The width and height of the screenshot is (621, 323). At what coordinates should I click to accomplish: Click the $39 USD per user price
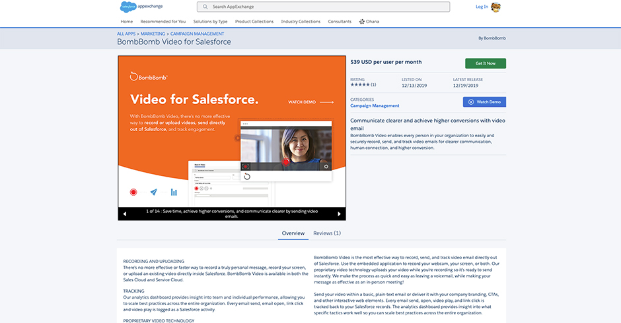point(386,62)
